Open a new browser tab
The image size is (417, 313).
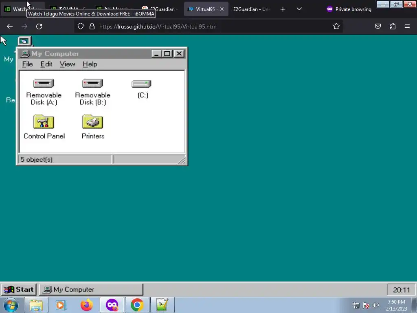coord(283,9)
